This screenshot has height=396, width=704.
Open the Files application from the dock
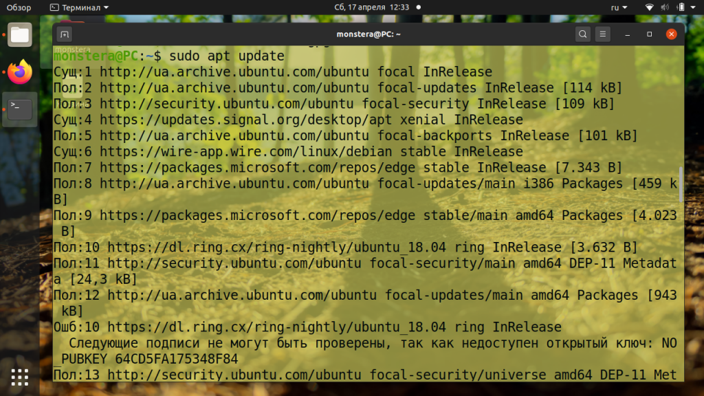coord(19,34)
